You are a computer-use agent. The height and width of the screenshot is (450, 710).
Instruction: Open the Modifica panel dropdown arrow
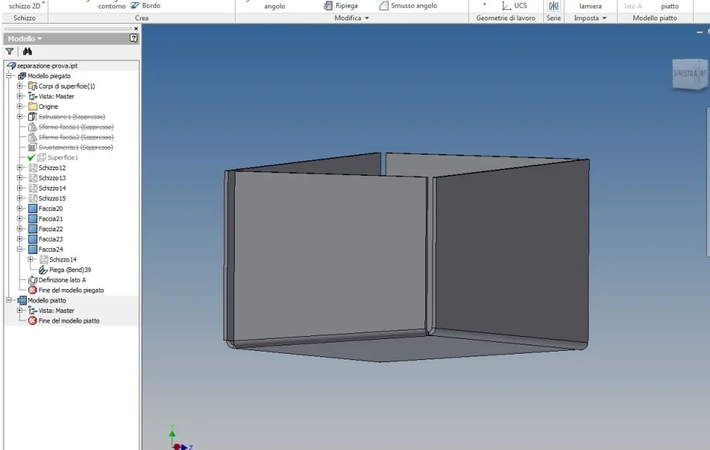tap(367, 18)
